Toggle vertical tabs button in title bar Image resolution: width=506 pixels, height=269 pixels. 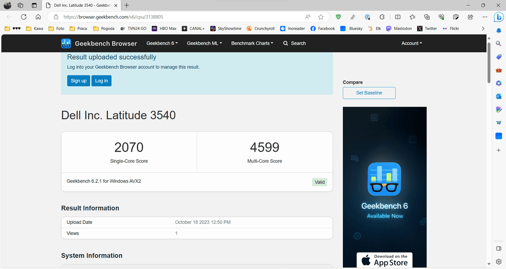pyautogui.click(x=34, y=5)
